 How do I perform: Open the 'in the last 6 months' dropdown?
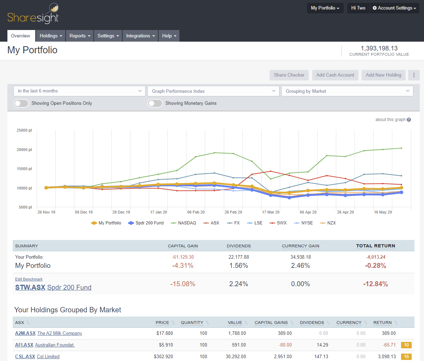coord(79,91)
